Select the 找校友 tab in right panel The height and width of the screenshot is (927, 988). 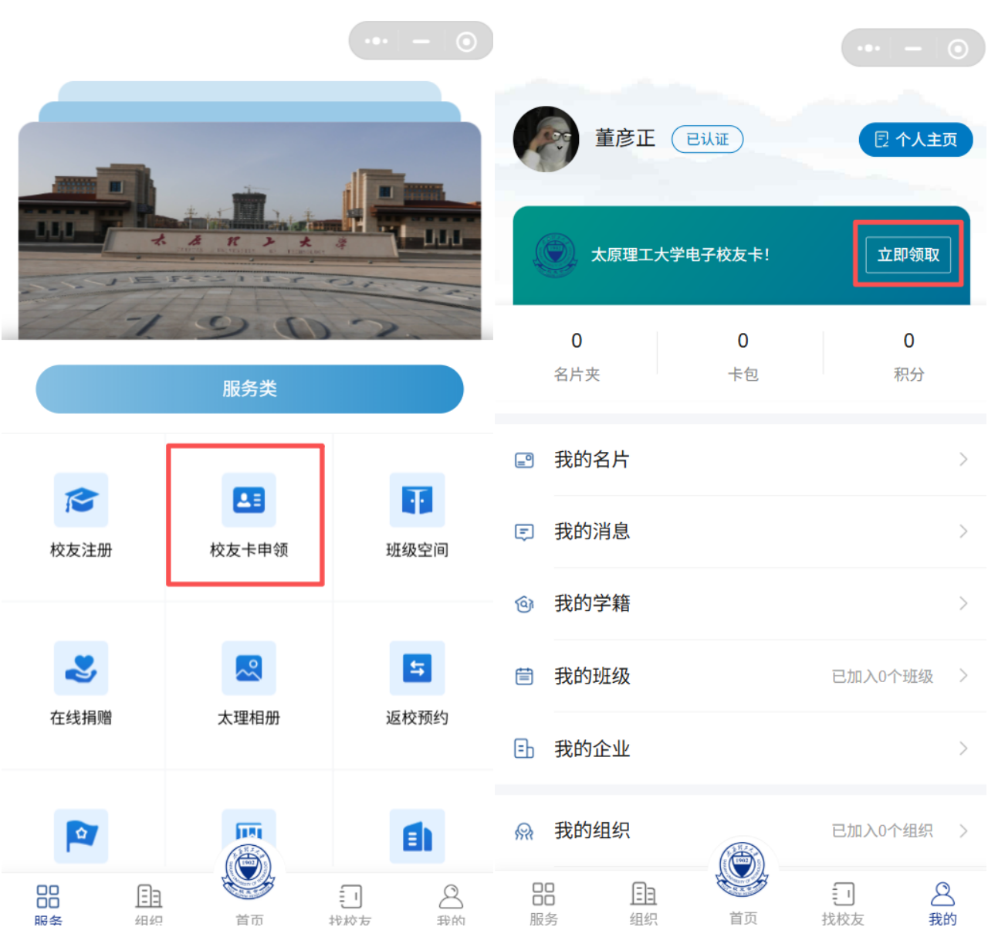pyautogui.click(x=843, y=902)
